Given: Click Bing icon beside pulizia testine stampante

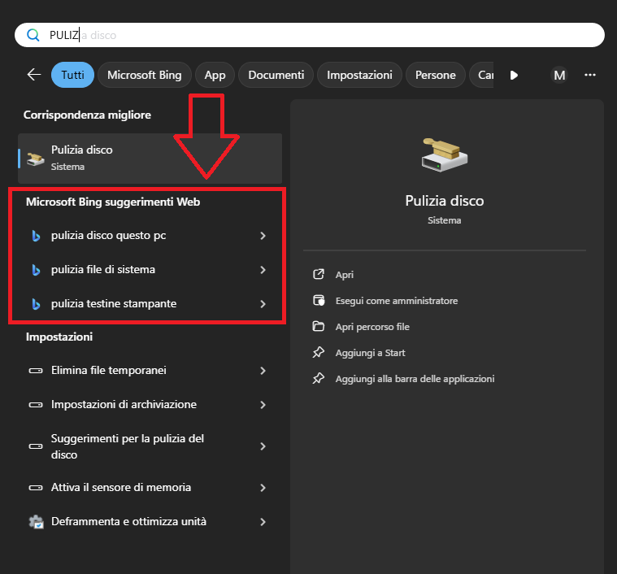Looking at the screenshot, I should coord(36,304).
